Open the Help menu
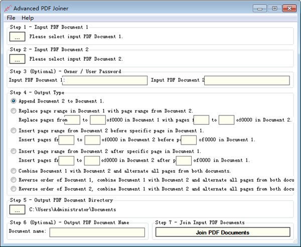This screenshot has height=247, width=301. click(28, 18)
